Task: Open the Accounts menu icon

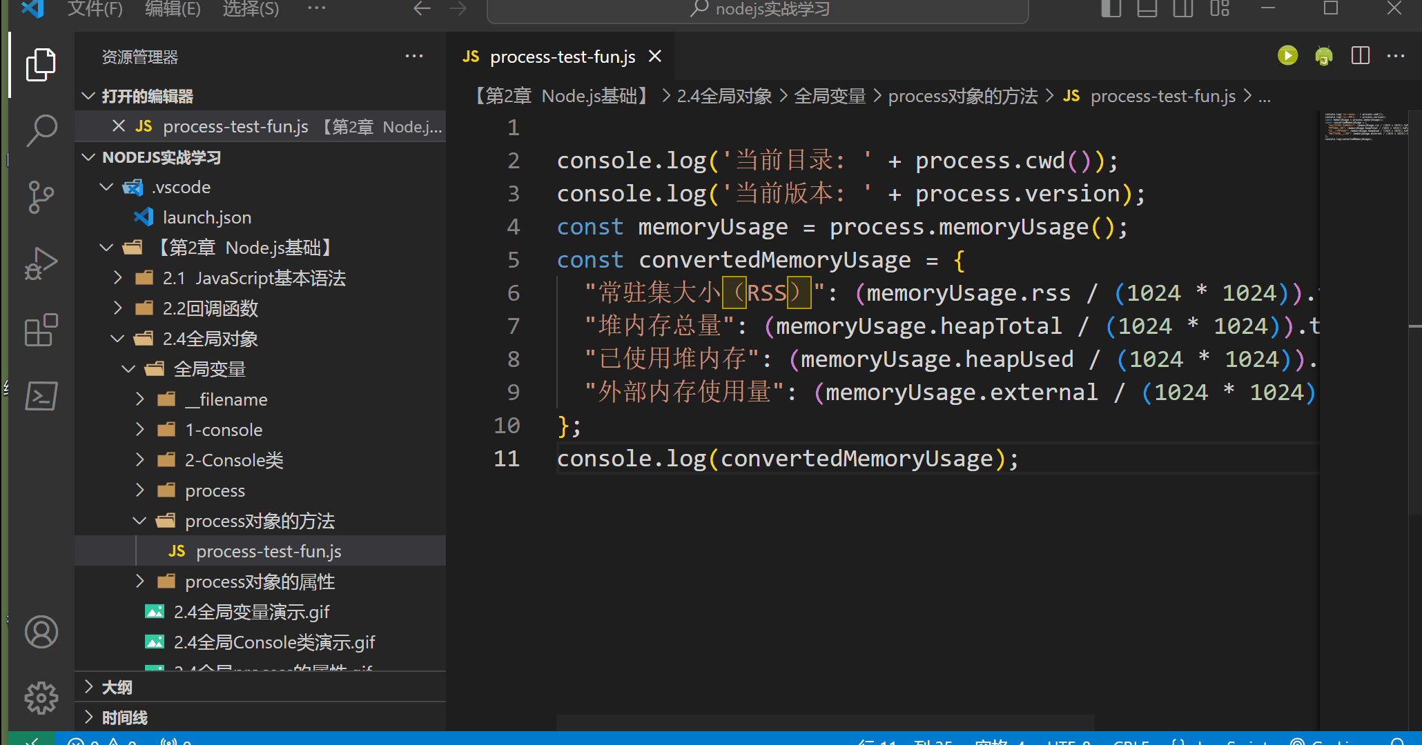Action: (41, 632)
